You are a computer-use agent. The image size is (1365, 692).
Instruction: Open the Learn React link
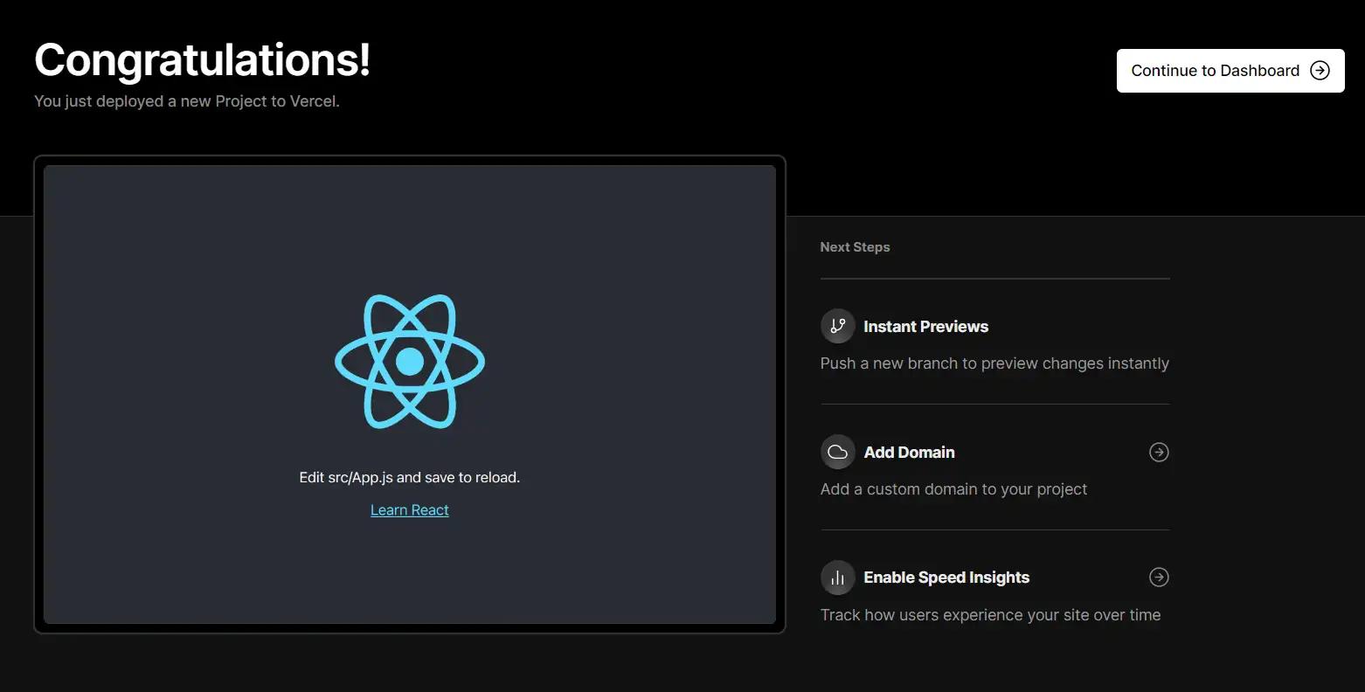coord(410,510)
